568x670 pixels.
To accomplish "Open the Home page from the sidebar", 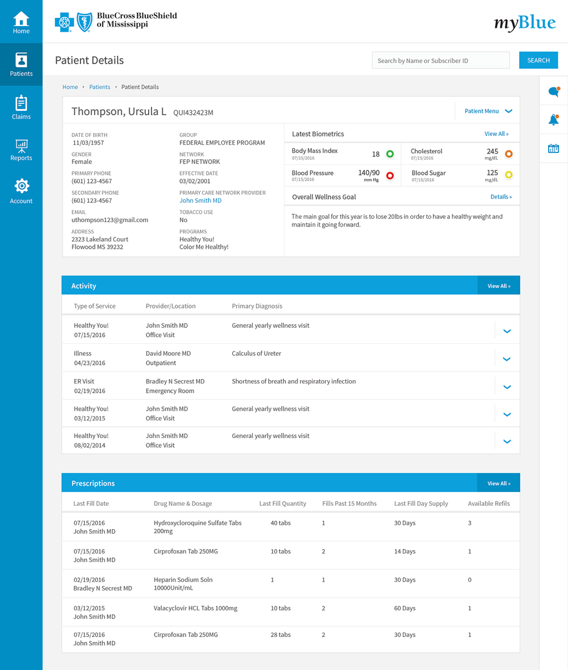I will 21,21.
